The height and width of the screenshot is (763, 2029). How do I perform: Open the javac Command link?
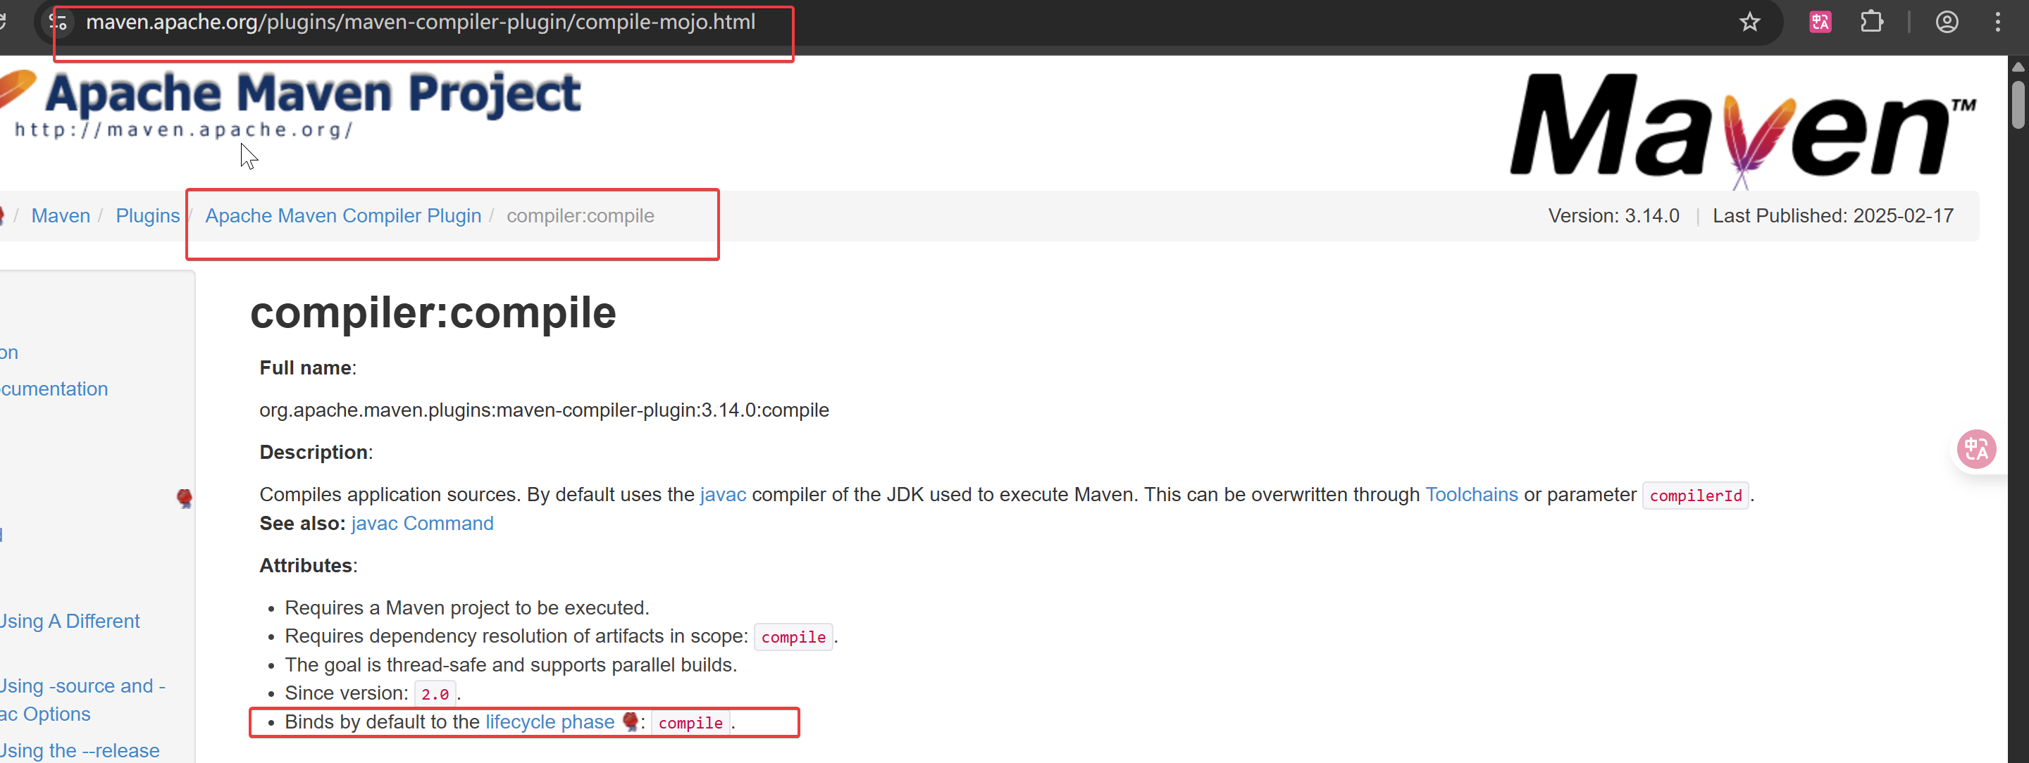pos(422,524)
